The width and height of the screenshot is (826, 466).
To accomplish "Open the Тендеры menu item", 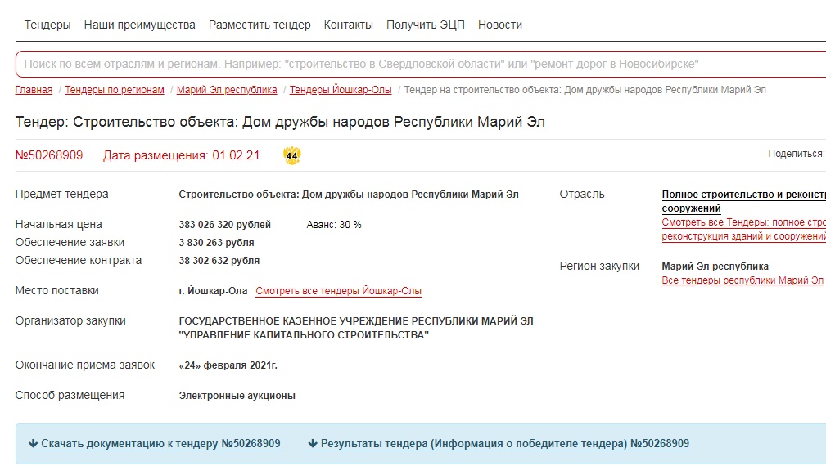I will point(47,25).
